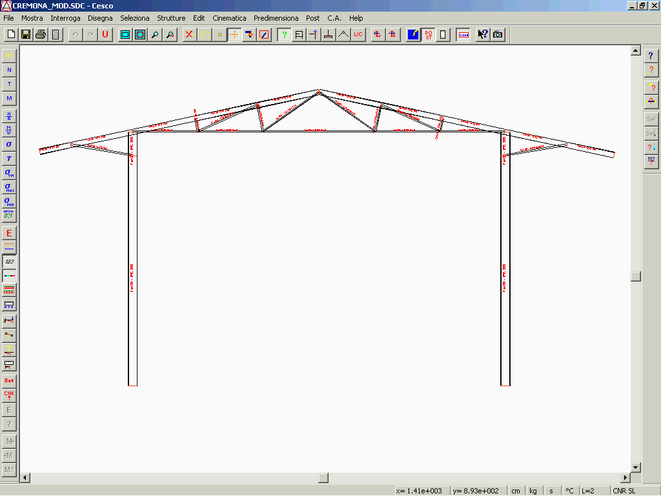Click the L/C load case icon
Image resolution: width=661 pixels, height=496 pixels.
click(358, 34)
